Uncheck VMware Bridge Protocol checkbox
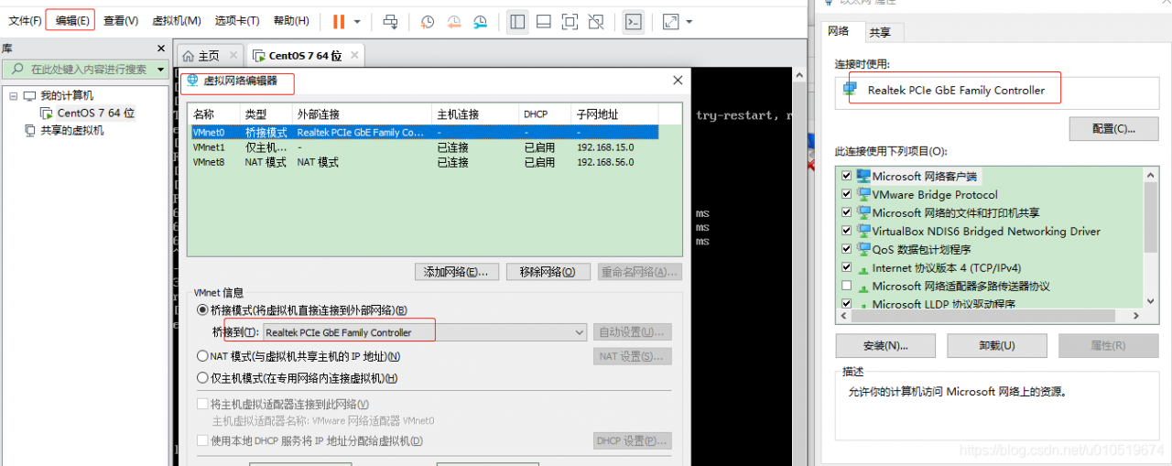This screenshot has width=1172, height=466. point(846,194)
